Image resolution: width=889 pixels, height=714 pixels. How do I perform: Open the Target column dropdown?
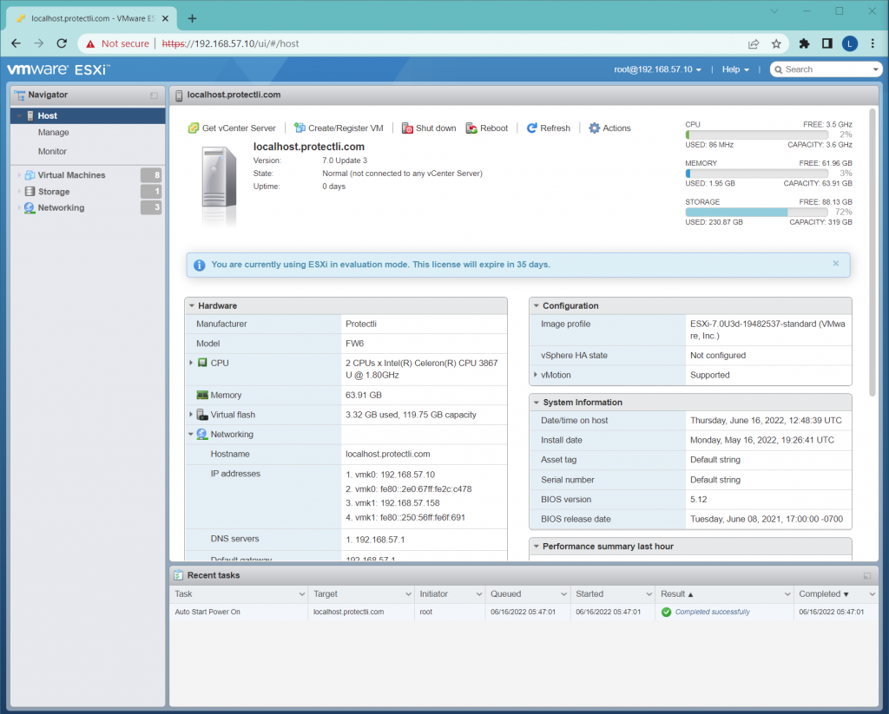point(408,594)
